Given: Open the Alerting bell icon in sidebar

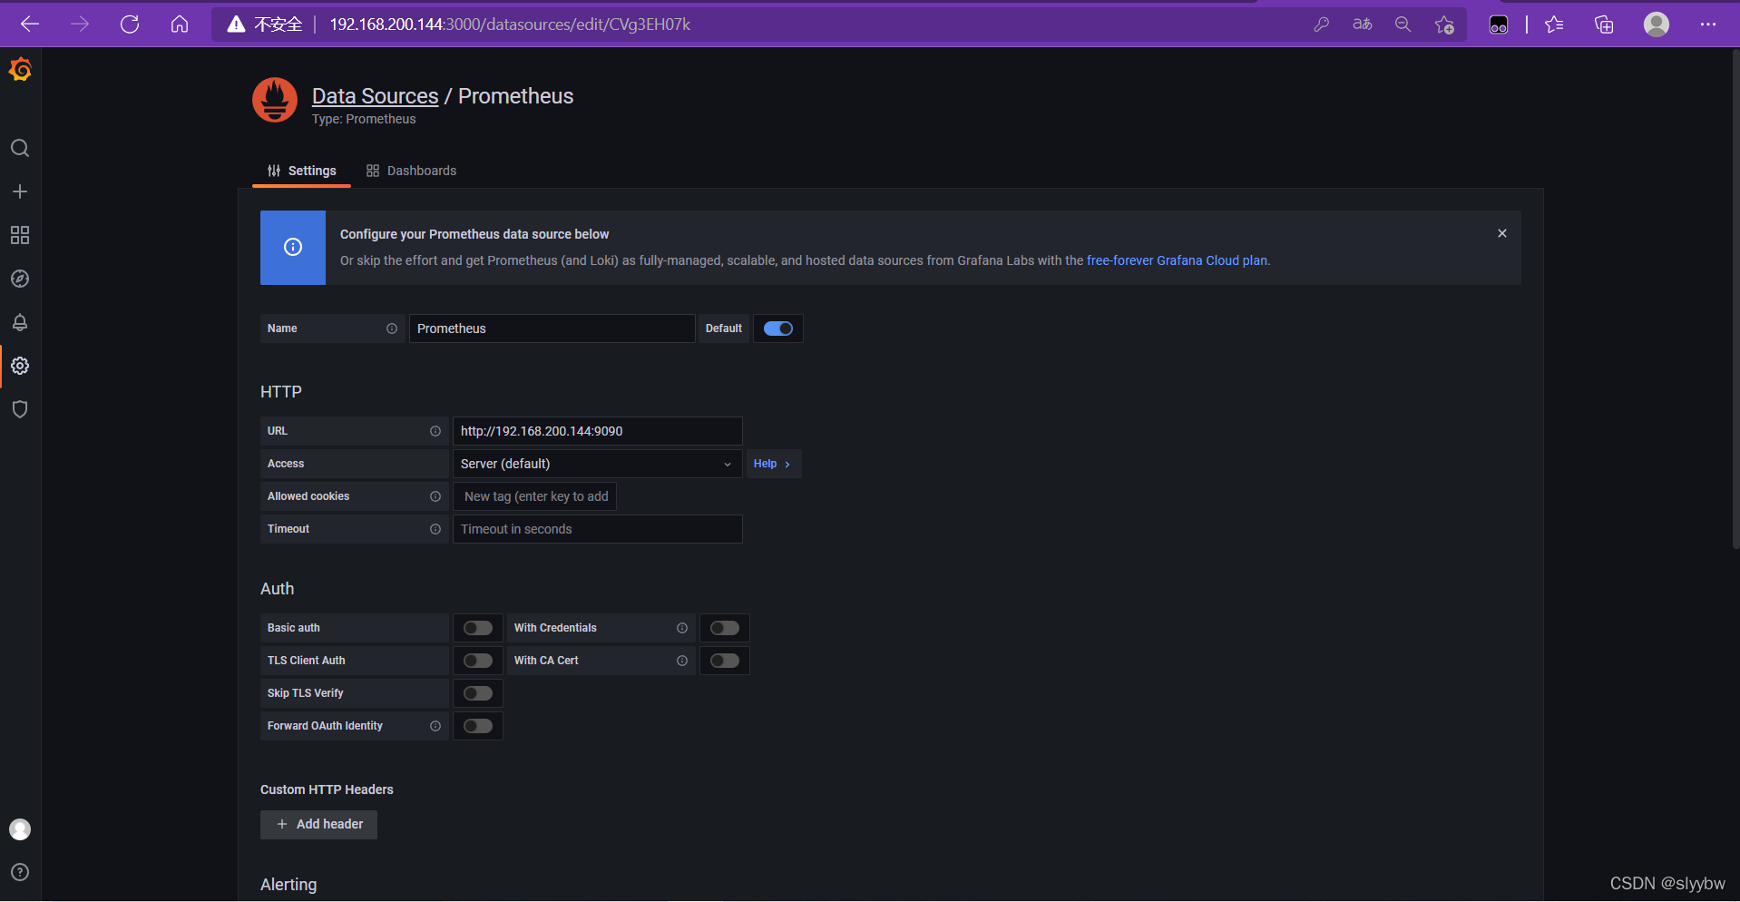Looking at the screenshot, I should (20, 322).
